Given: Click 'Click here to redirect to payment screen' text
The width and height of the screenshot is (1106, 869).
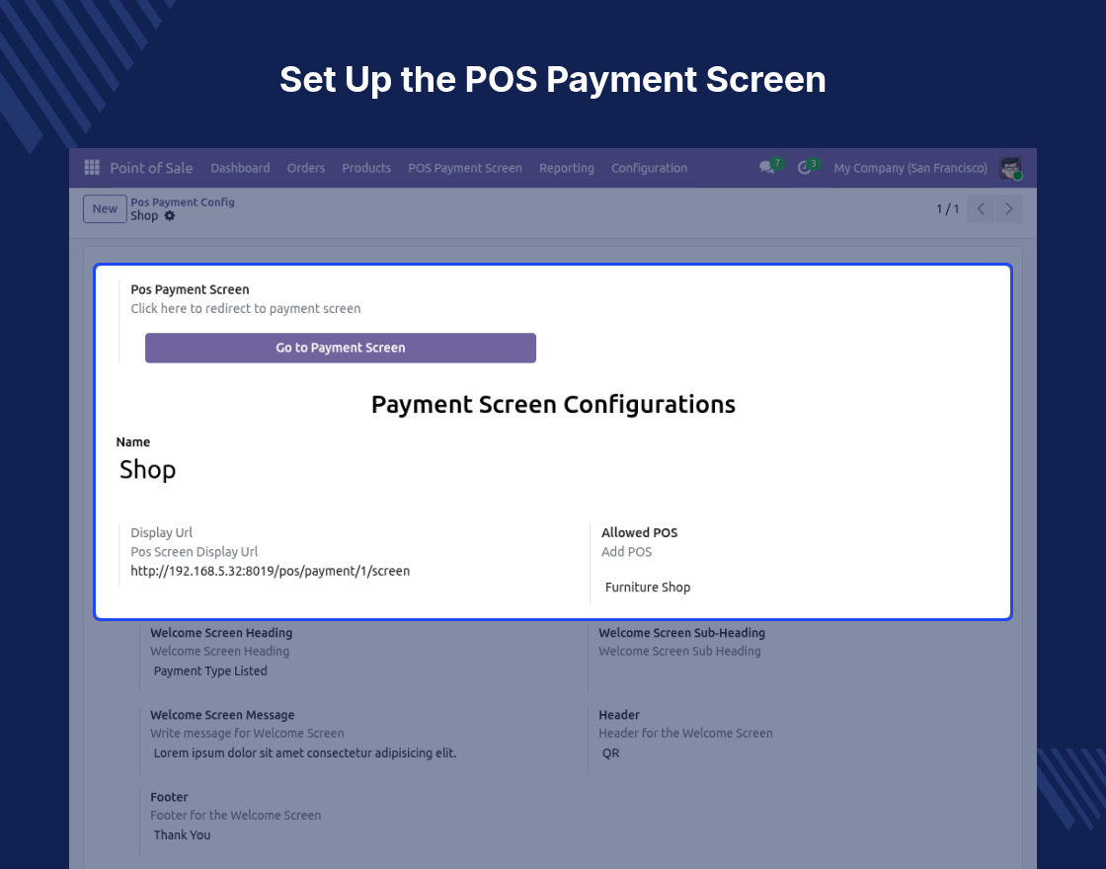Looking at the screenshot, I should [x=246, y=308].
